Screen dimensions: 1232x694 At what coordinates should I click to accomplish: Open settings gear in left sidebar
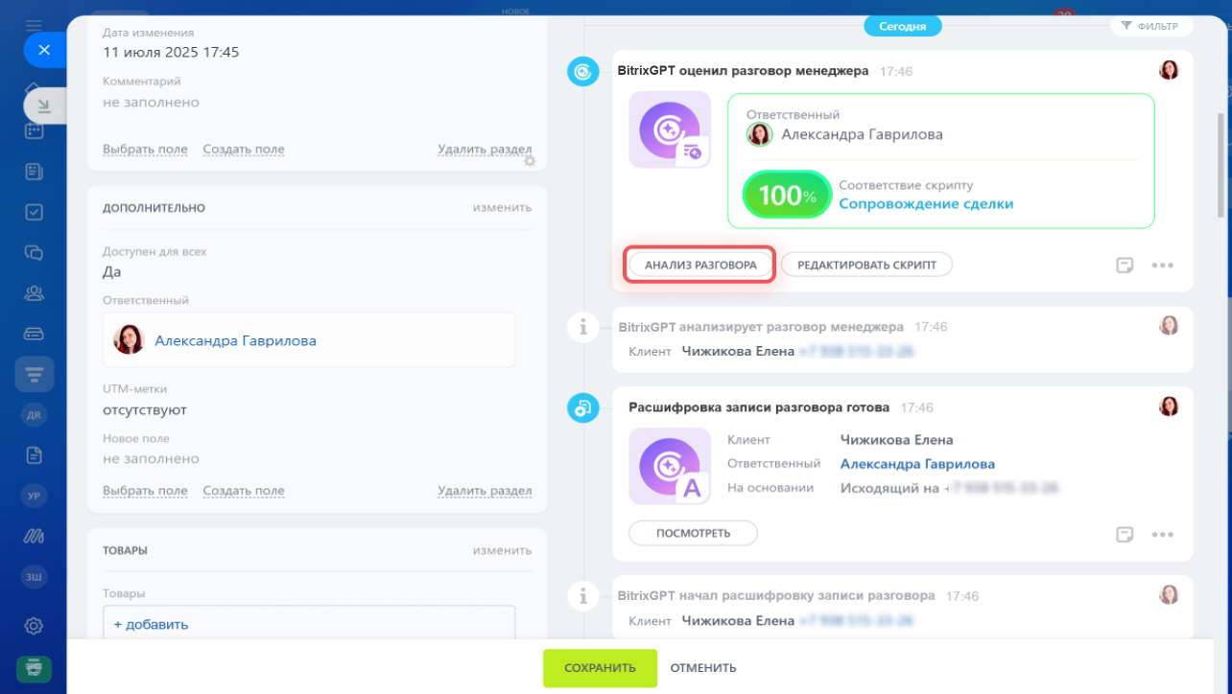pyautogui.click(x=34, y=626)
